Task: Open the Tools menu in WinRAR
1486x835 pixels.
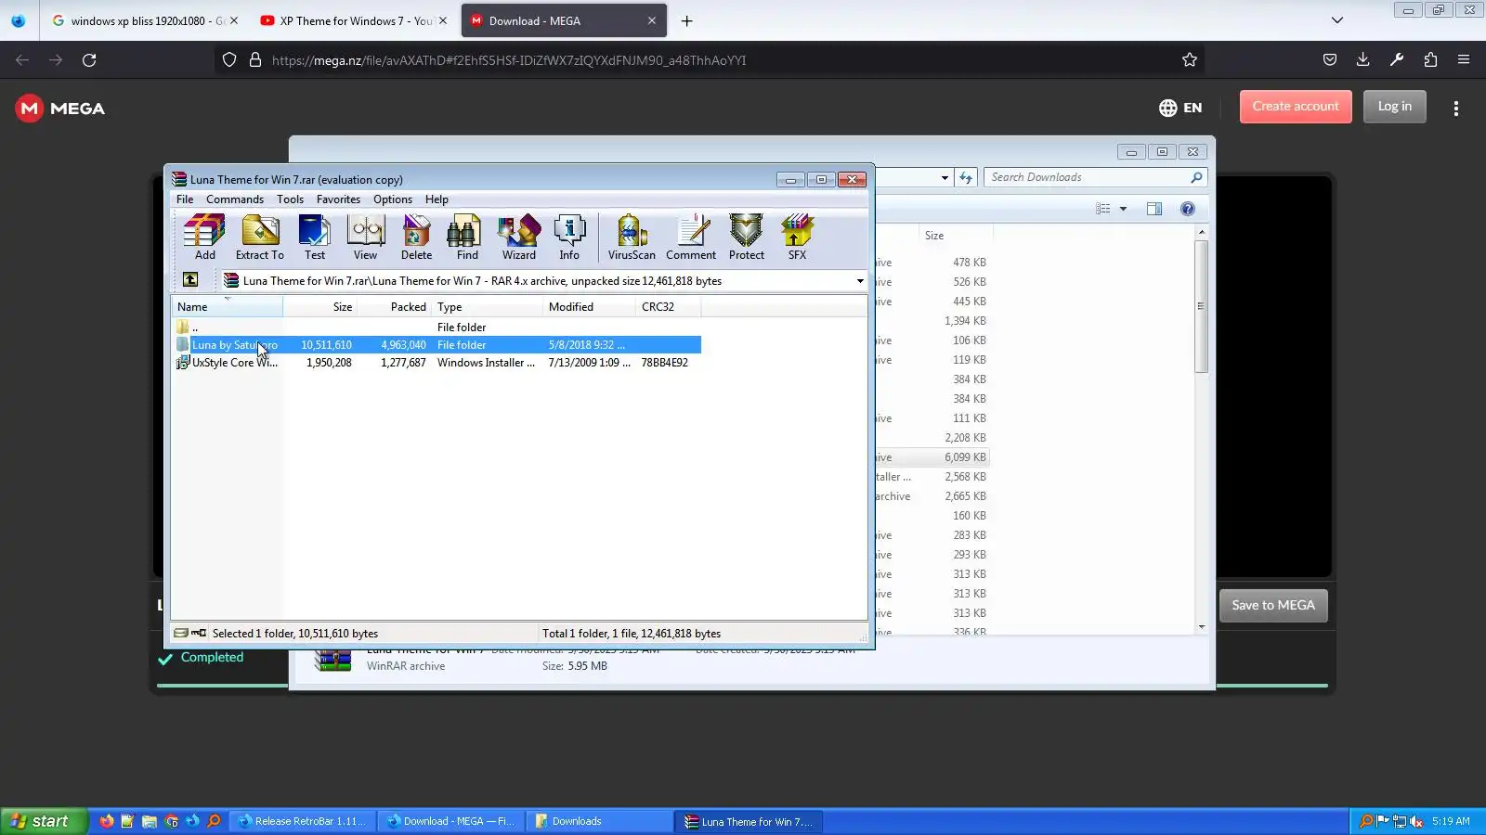Action: 290,199
